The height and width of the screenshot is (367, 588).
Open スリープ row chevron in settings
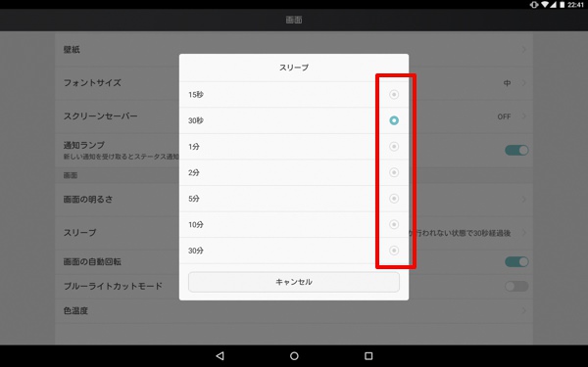tap(524, 233)
